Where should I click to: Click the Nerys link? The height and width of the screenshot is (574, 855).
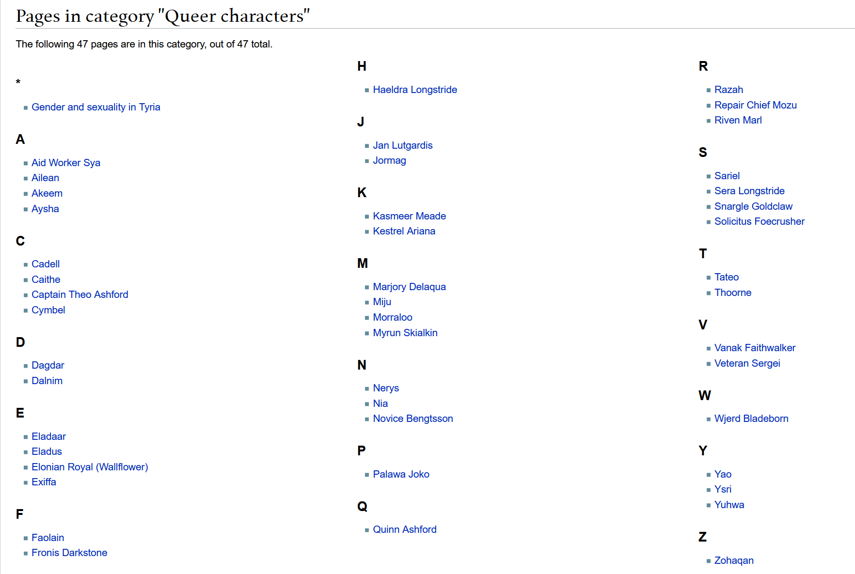coord(386,388)
